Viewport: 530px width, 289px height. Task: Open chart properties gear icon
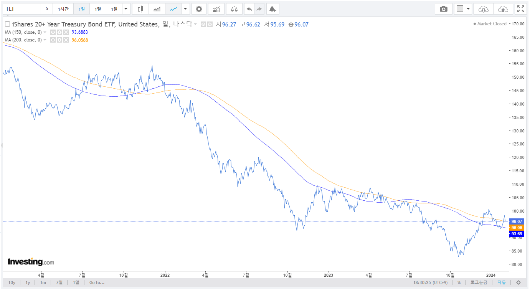(x=199, y=9)
